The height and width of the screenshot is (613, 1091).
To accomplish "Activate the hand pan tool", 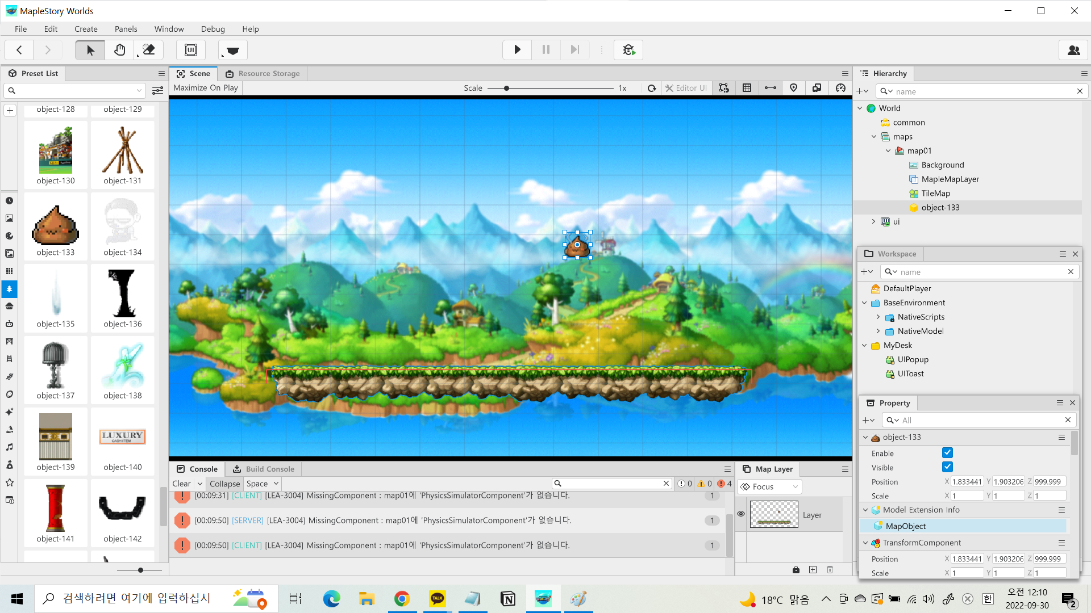I will pos(119,50).
